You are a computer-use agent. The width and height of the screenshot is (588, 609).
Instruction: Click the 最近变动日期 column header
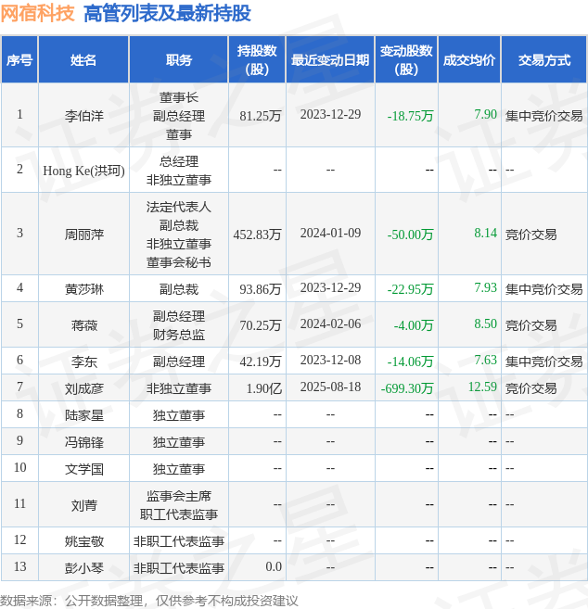coord(330,60)
